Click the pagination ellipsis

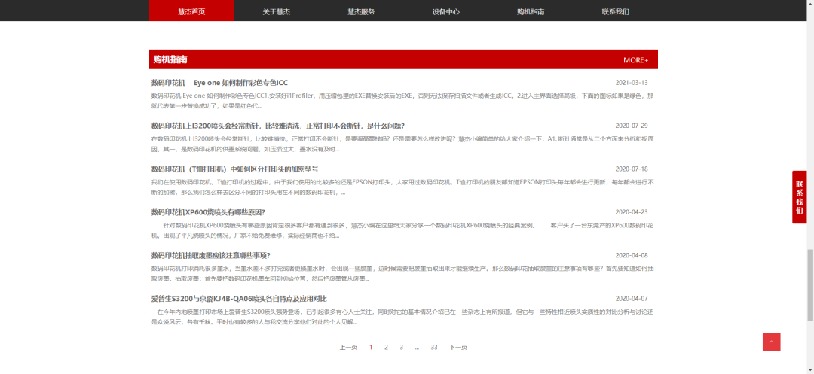(417, 348)
